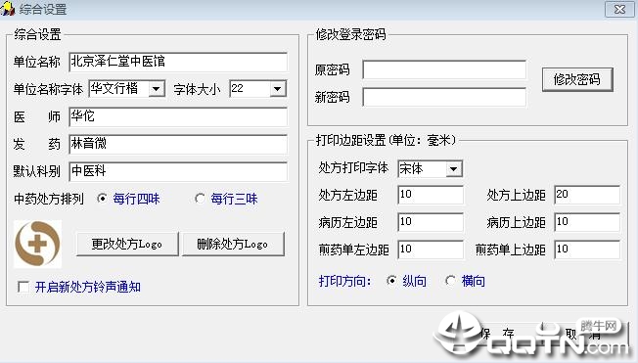Focus 默认科别 input field

[x=178, y=171]
